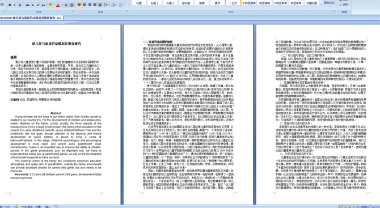Click the enclosed character icon
Viewport: 380px width, 208px height.
click(71, 5)
